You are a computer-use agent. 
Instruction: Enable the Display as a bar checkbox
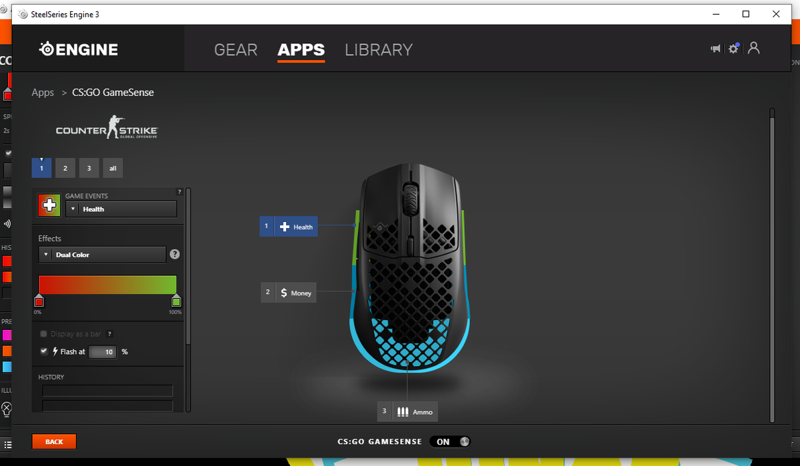[44, 334]
